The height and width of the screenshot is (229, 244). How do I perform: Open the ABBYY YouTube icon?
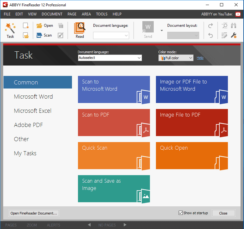point(238,14)
